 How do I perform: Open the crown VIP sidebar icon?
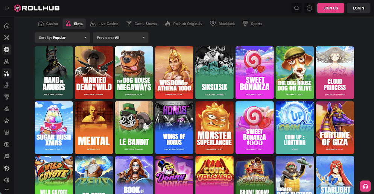[7, 133]
